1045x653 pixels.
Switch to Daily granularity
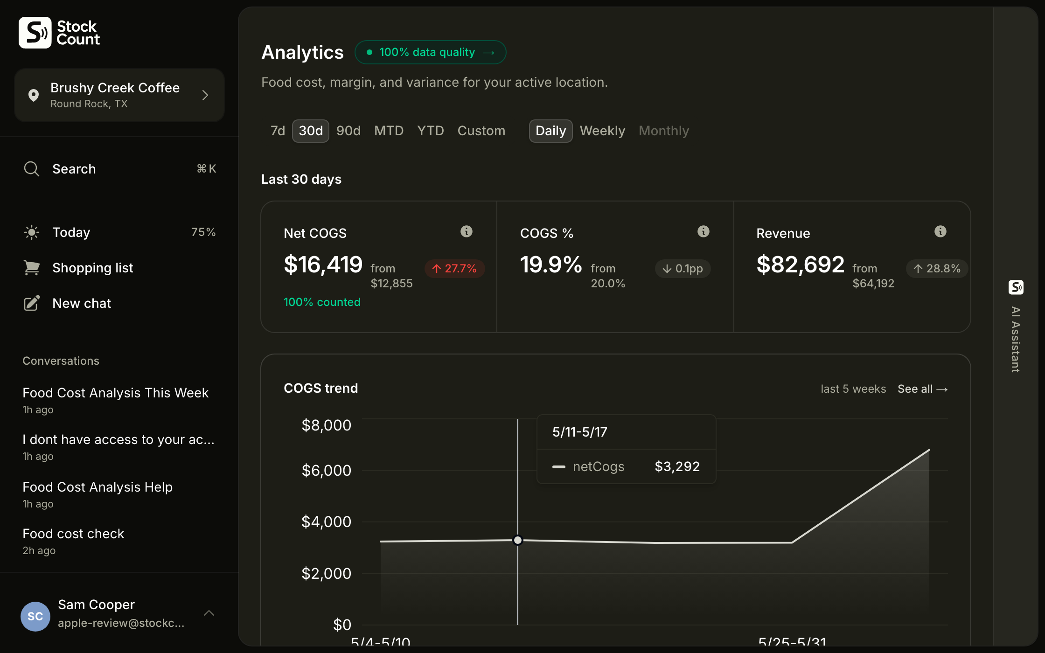pyautogui.click(x=550, y=131)
